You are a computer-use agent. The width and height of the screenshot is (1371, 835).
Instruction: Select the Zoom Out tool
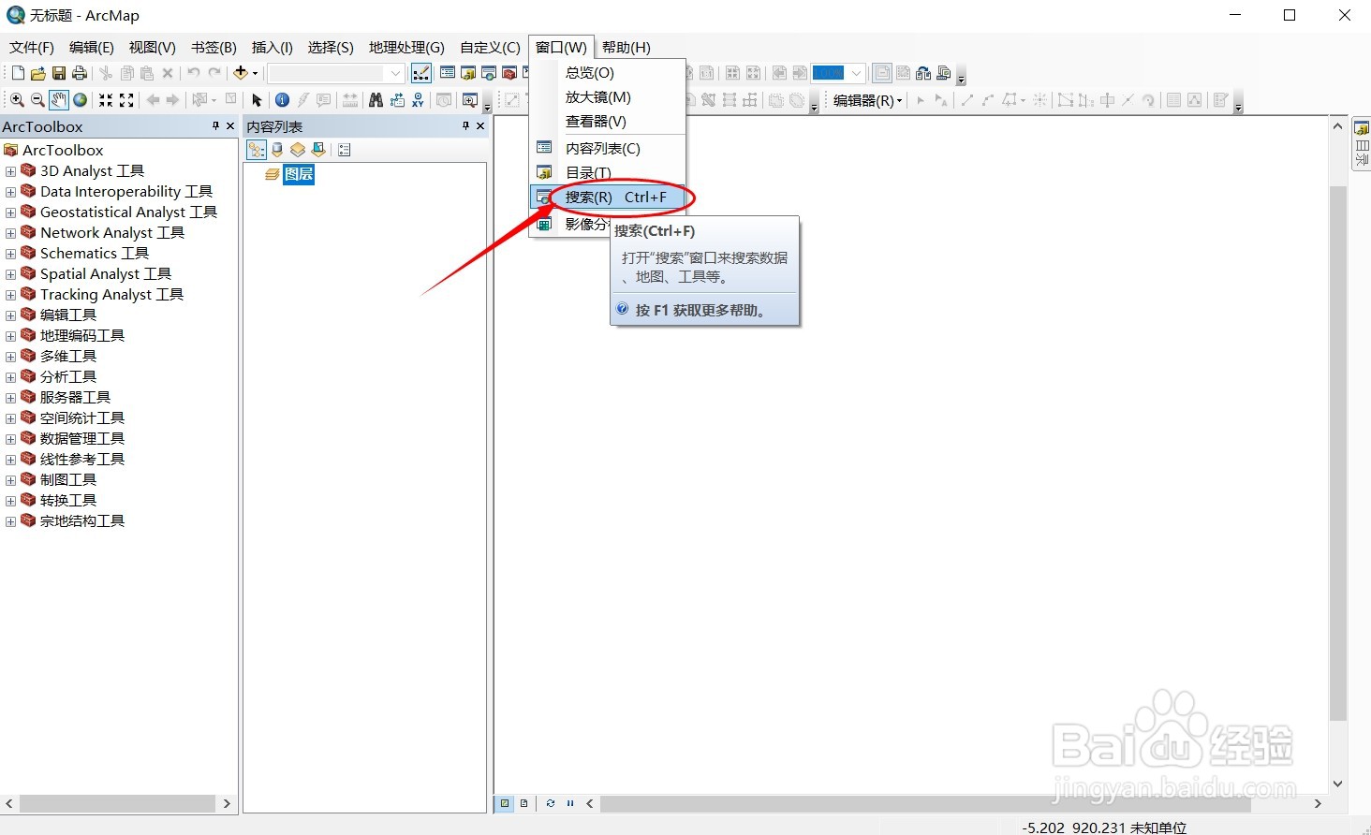tap(37, 100)
